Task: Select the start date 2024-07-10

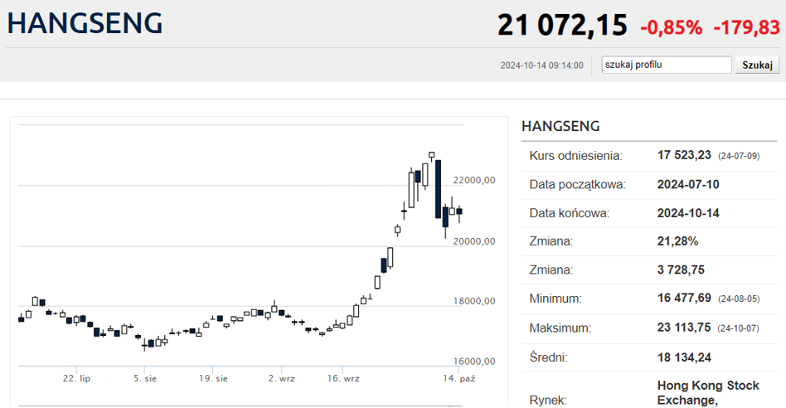Action: (688, 184)
